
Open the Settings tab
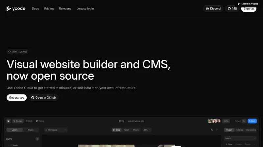(x=240, y=130)
